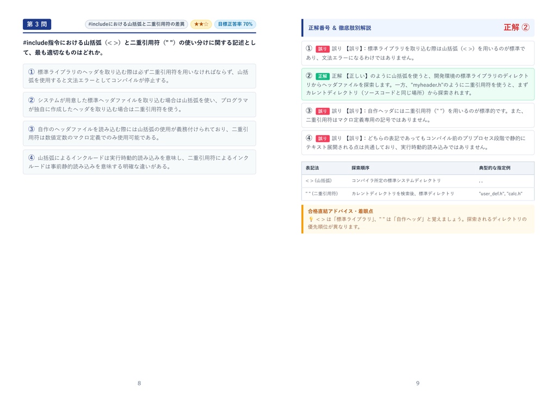Click the 誤り badge in explanation ④
The image size is (557, 395).
(x=322, y=139)
